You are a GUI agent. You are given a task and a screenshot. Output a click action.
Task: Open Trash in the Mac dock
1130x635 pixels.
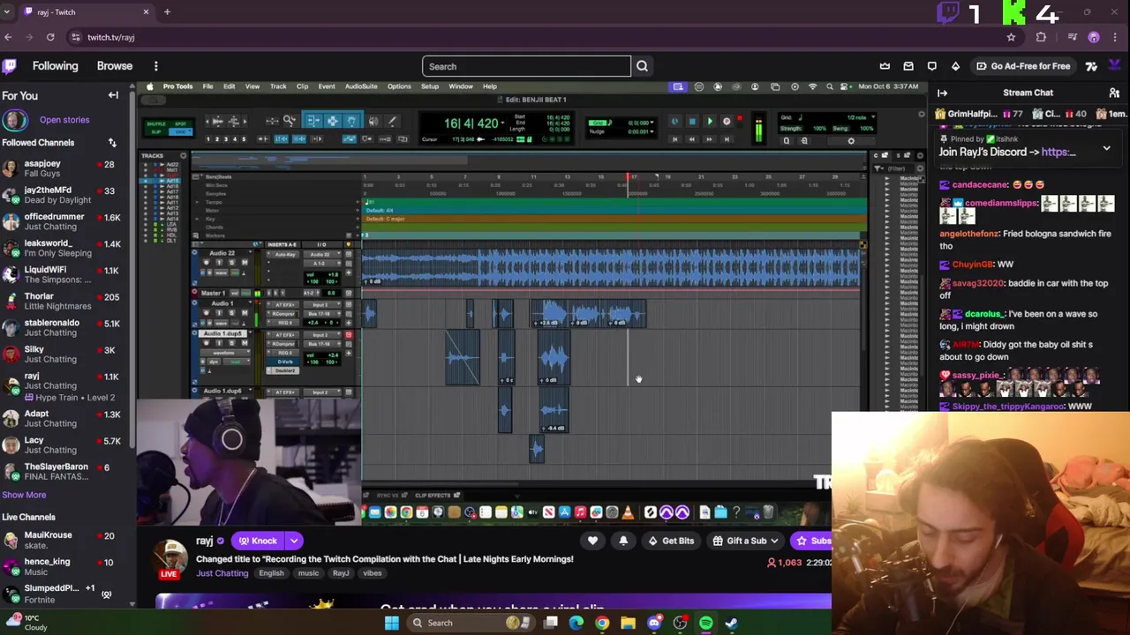point(768,512)
